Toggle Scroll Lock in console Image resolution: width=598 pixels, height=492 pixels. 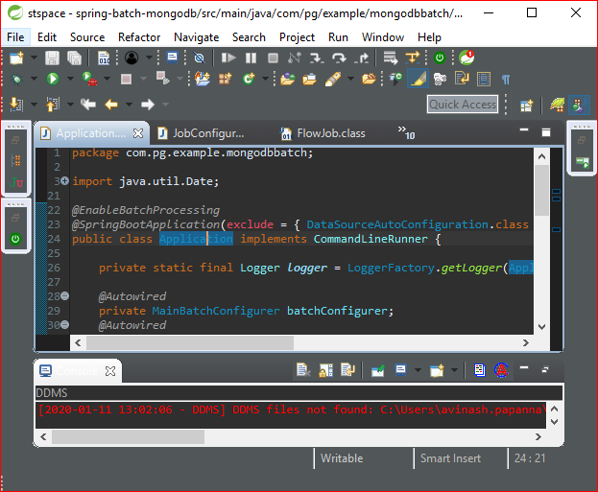tap(325, 369)
